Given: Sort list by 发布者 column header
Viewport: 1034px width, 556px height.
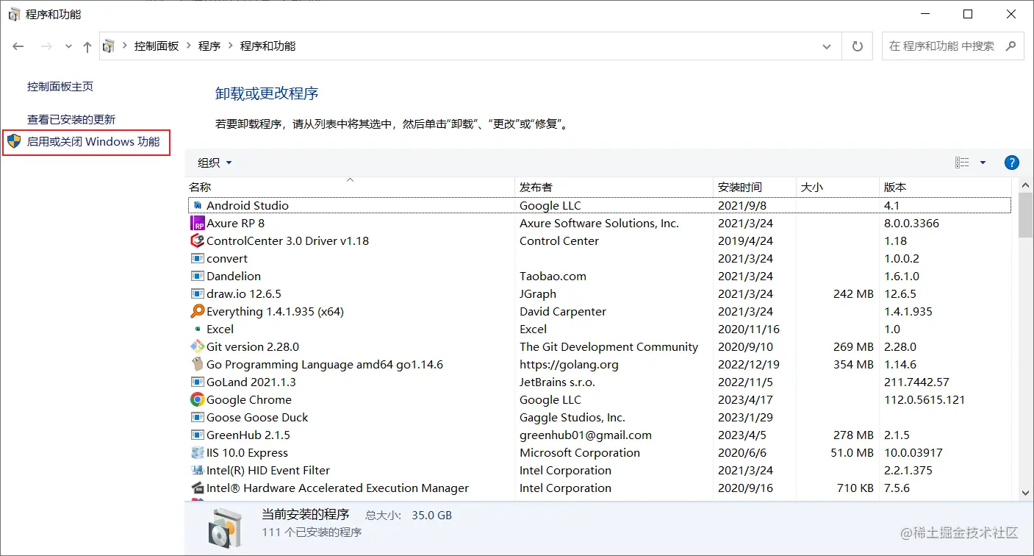Looking at the screenshot, I should tap(614, 187).
